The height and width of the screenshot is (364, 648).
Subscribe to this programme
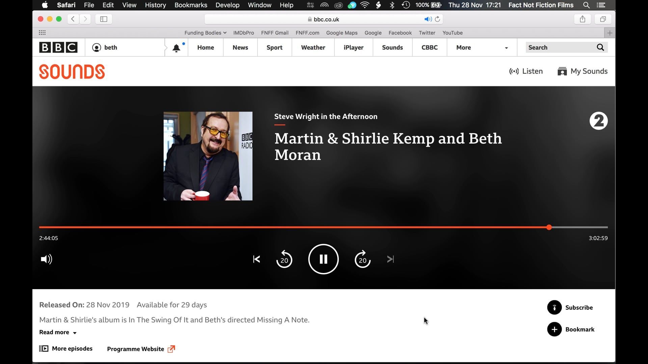tap(570, 307)
